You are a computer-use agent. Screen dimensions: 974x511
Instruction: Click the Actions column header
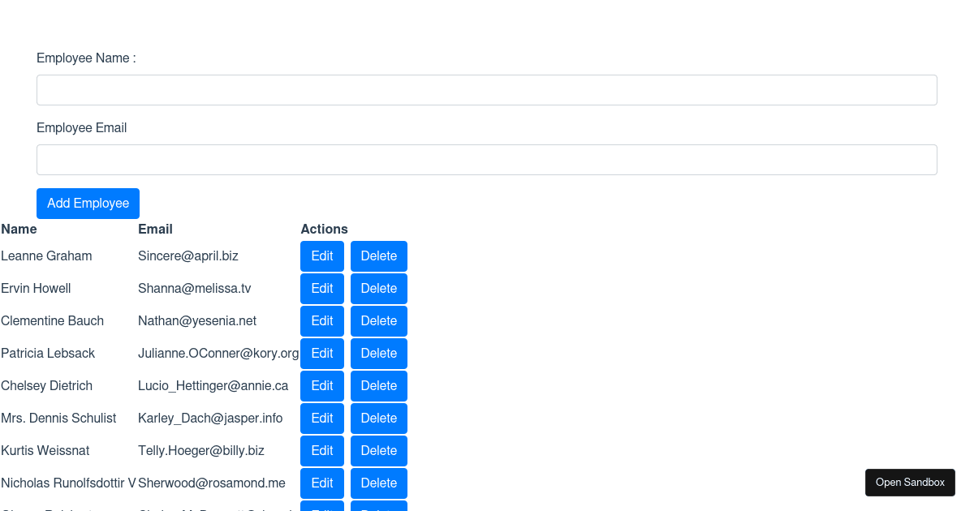tap(324, 229)
